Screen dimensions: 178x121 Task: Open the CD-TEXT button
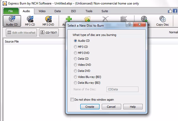[49, 32]
